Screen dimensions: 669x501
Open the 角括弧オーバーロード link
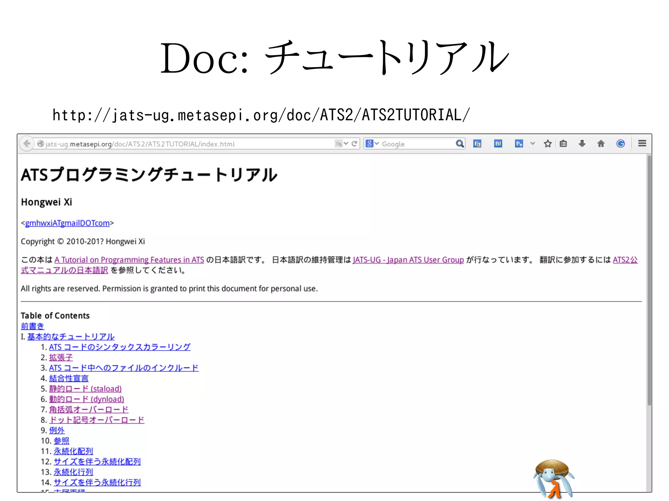point(89,410)
